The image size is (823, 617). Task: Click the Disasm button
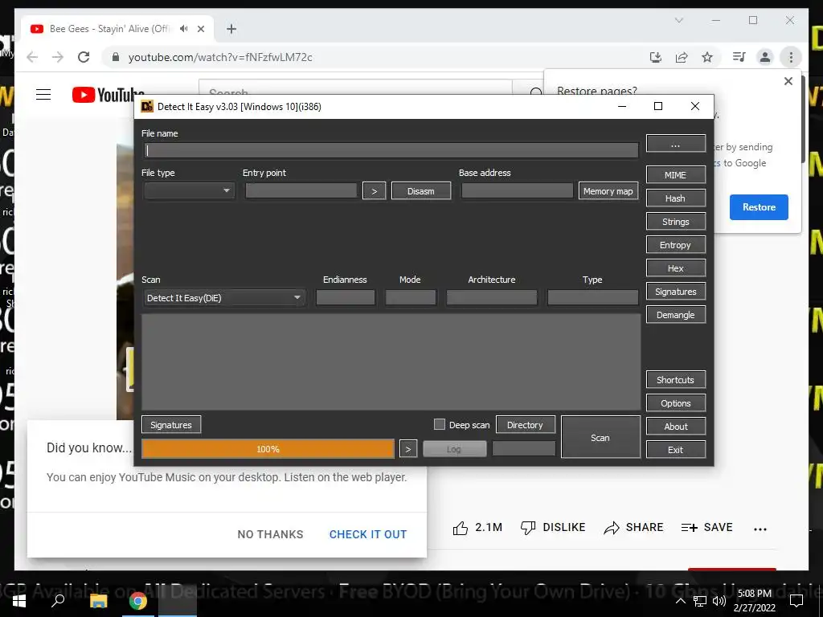pyautogui.click(x=421, y=191)
